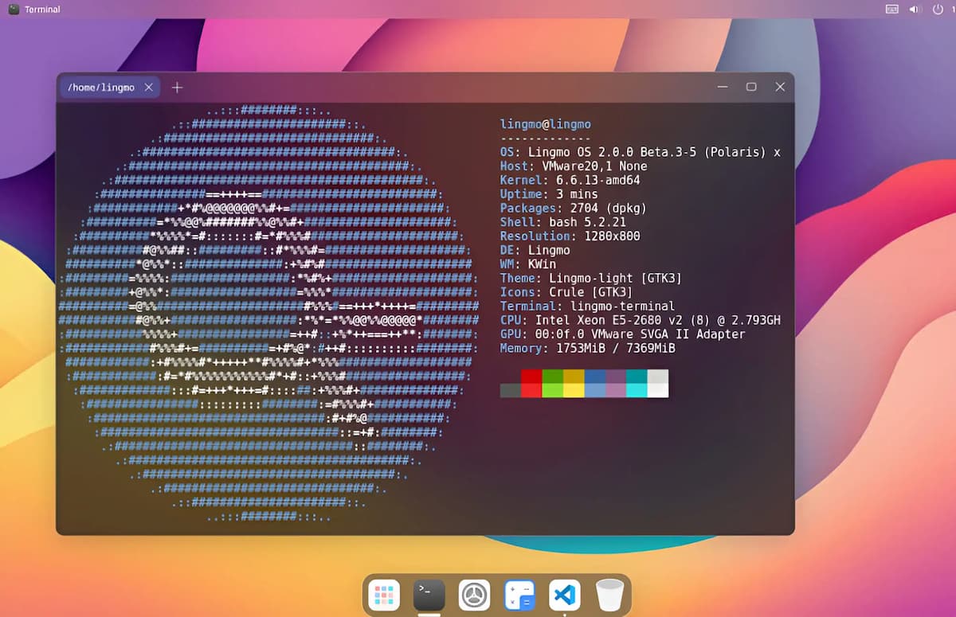This screenshot has width=956, height=617.
Task: Maximize the terminal window
Action: point(751,87)
